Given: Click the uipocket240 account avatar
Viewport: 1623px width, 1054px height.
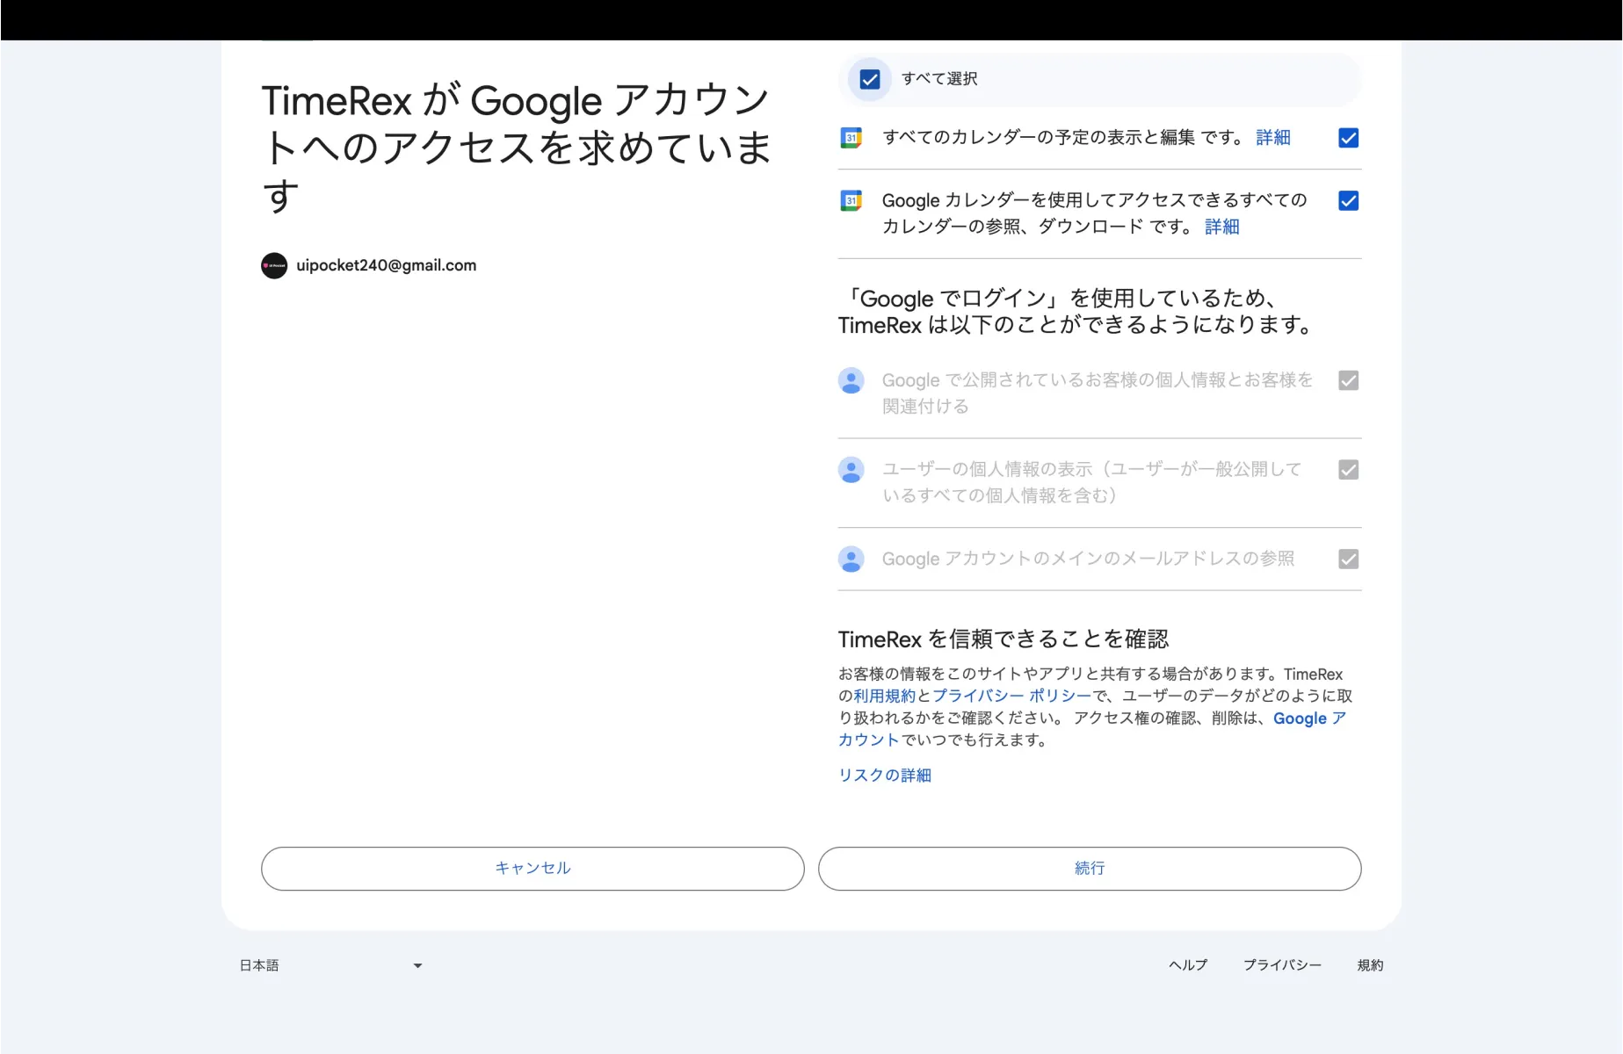Looking at the screenshot, I should click(x=274, y=265).
